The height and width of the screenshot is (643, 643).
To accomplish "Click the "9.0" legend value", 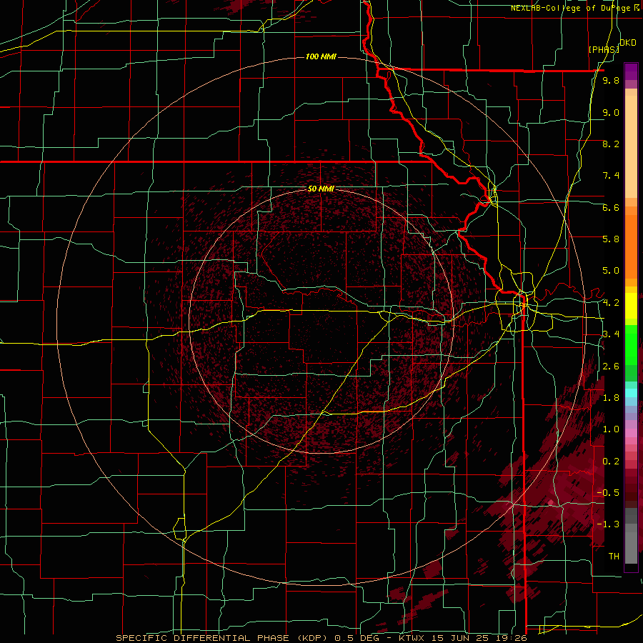I will click(x=611, y=112).
